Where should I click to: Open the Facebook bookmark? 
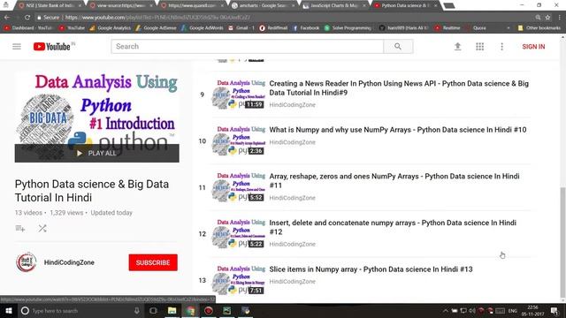[306, 27]
